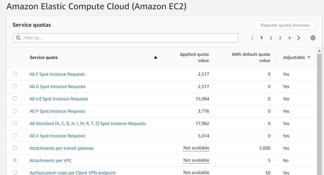The width and height of the screenshot is (324, 175).
Task: Click the scrollbar up arrow
Action: 319,51
